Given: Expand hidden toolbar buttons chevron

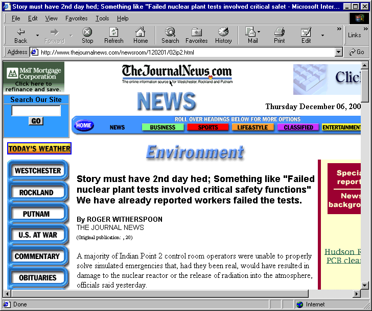Looking at the screenshot, I should click(x=339, y=29).
